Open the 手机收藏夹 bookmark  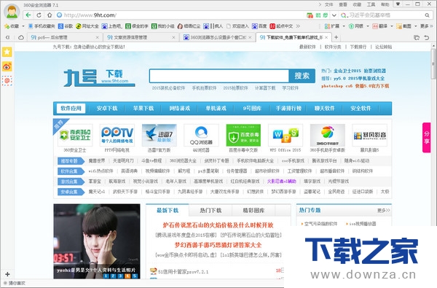point(42,26)
